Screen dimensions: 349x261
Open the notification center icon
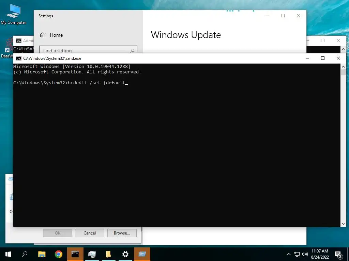point(338,255)
